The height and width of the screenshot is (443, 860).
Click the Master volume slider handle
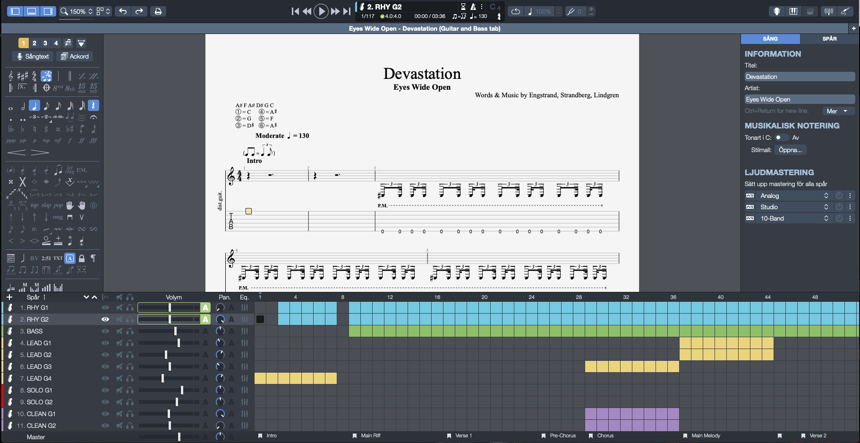coord(179,437)
